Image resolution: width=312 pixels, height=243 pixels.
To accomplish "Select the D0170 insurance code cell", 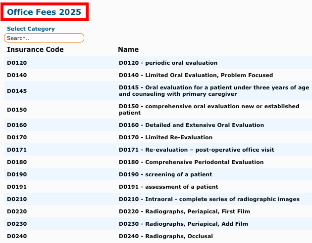I will [x=17, y=137].
